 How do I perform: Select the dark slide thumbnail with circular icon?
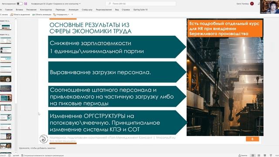coord(6,79)
